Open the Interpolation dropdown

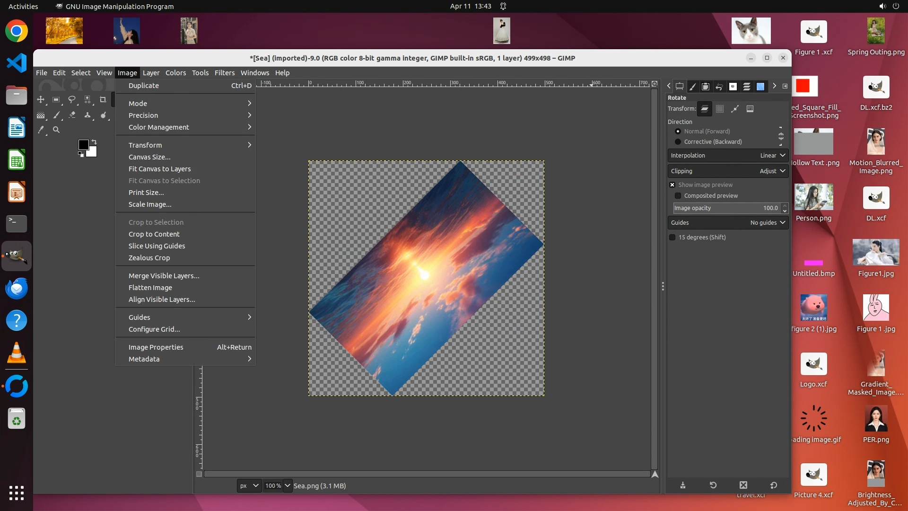pyautogui.click(x=728, y=156)
